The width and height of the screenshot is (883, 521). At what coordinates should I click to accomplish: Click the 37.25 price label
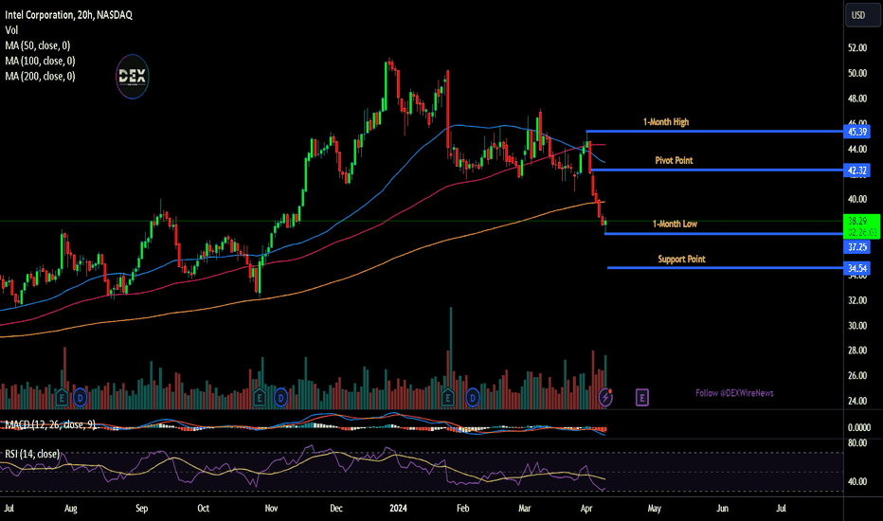click(x=857, y=247)
